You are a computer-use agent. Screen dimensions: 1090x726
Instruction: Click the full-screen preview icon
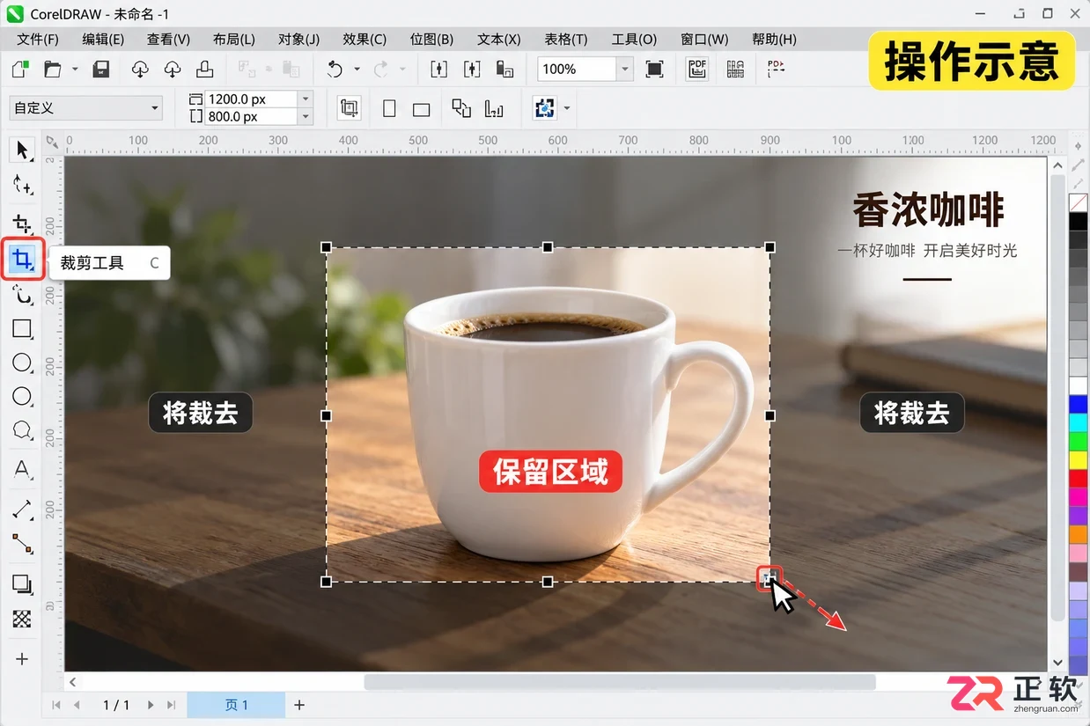point(654,69)
